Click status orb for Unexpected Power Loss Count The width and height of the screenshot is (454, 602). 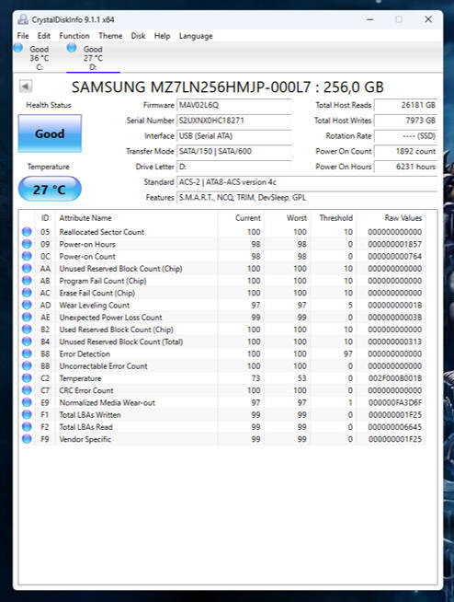pyautogui.click(x=27, y=318)
